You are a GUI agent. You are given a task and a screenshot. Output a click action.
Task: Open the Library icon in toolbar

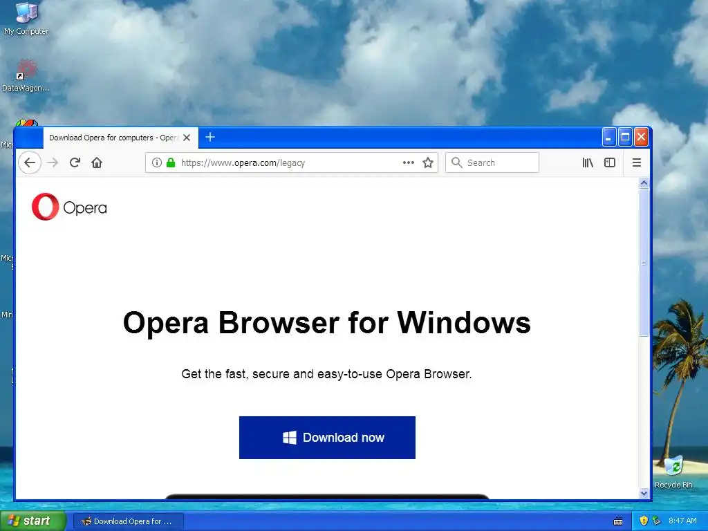(588, 162)
